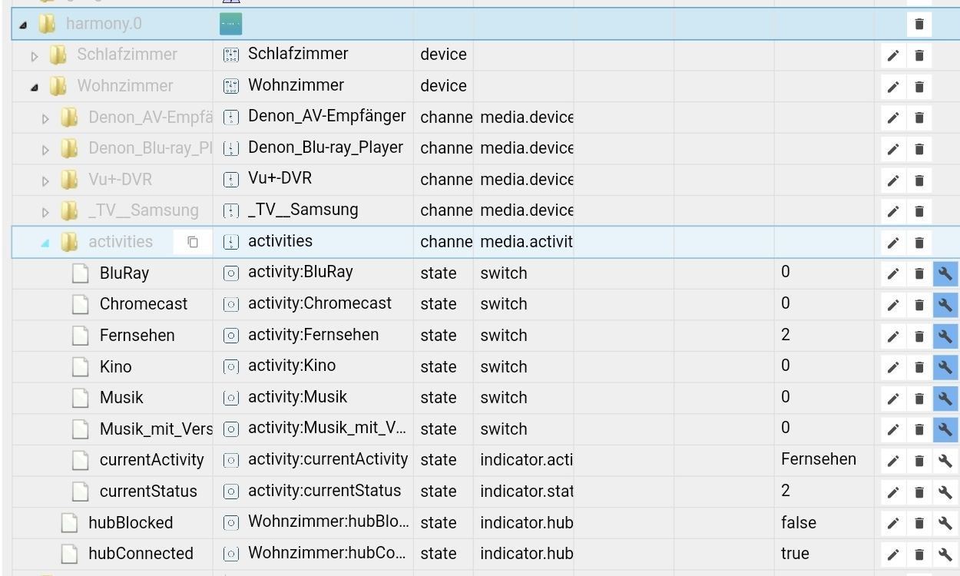The height and width of the screenshot is (576, 960).
Task: Click the Fernsehen value cell showing 2
Action: coord(786,335)
